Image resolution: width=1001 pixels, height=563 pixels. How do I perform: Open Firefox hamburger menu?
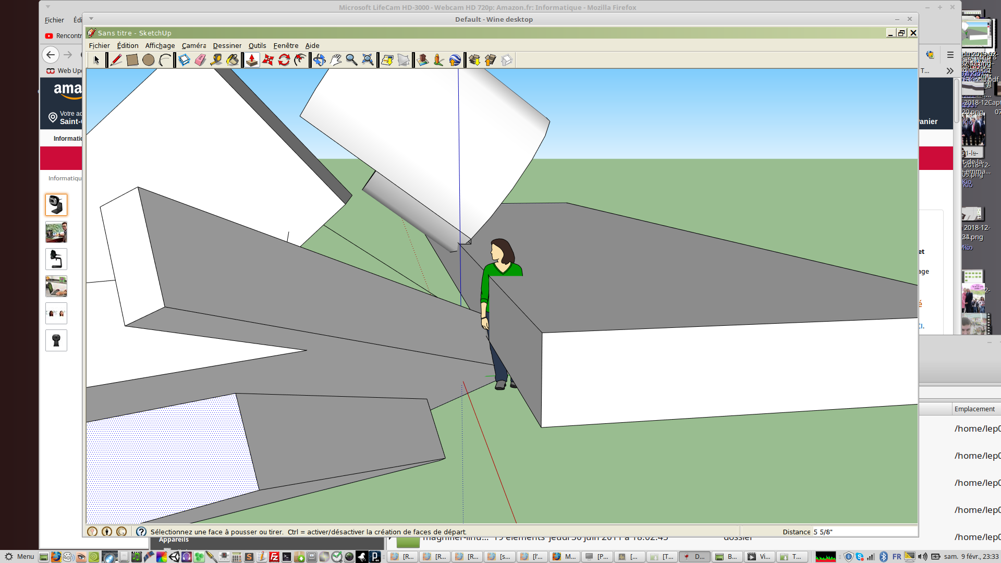click(x=950, y=55)
